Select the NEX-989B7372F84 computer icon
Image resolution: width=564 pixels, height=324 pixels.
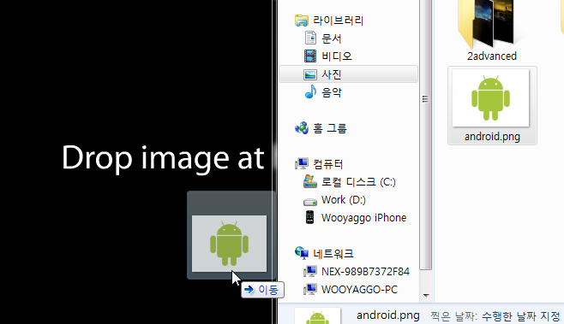[x=310, y=272]
